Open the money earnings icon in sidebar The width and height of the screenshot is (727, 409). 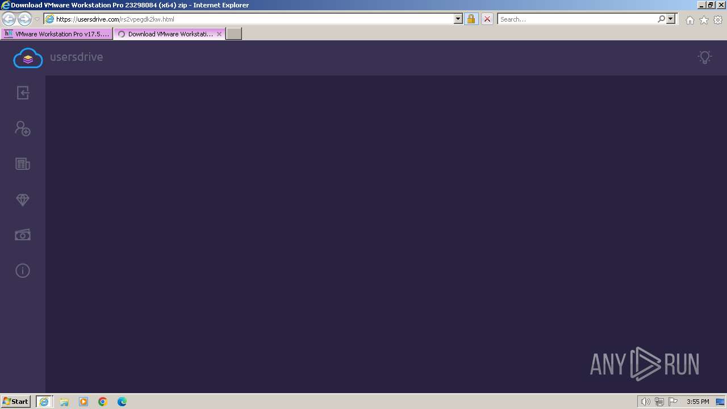pos(23,235)
